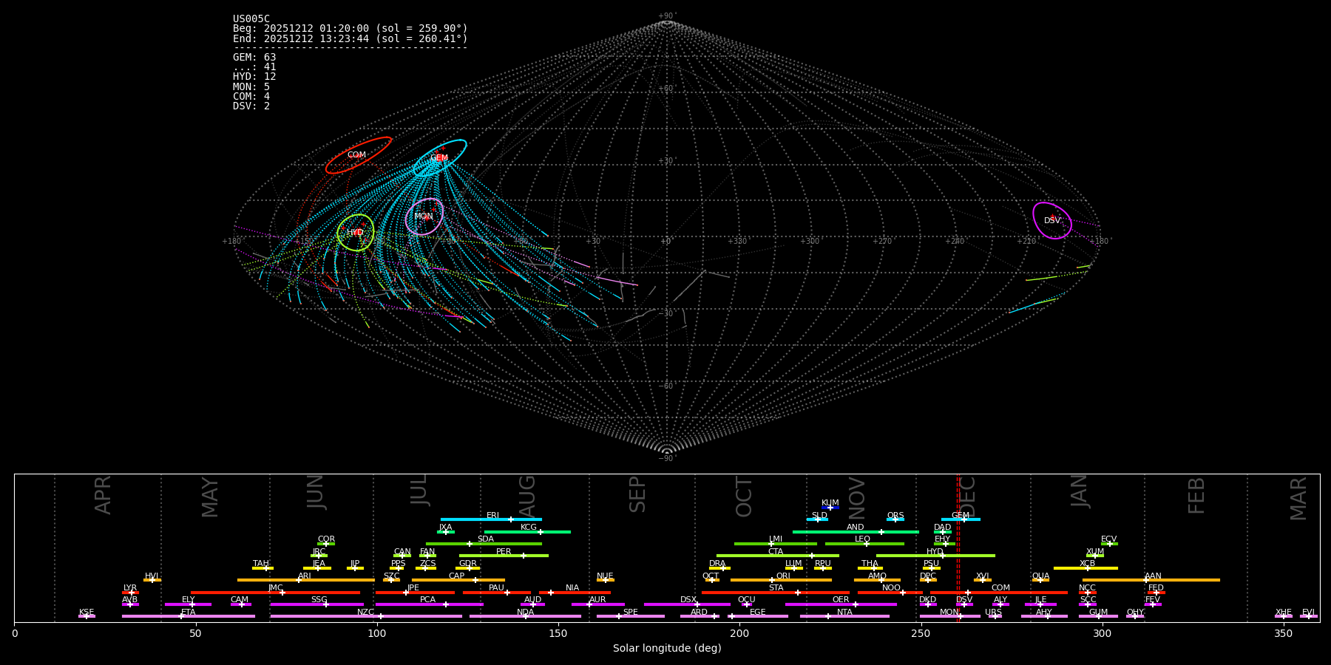Viewport: 1331px width, 665px height.
Task: Click the SEP month label in timeline
Action: click(x=637, y=494)
